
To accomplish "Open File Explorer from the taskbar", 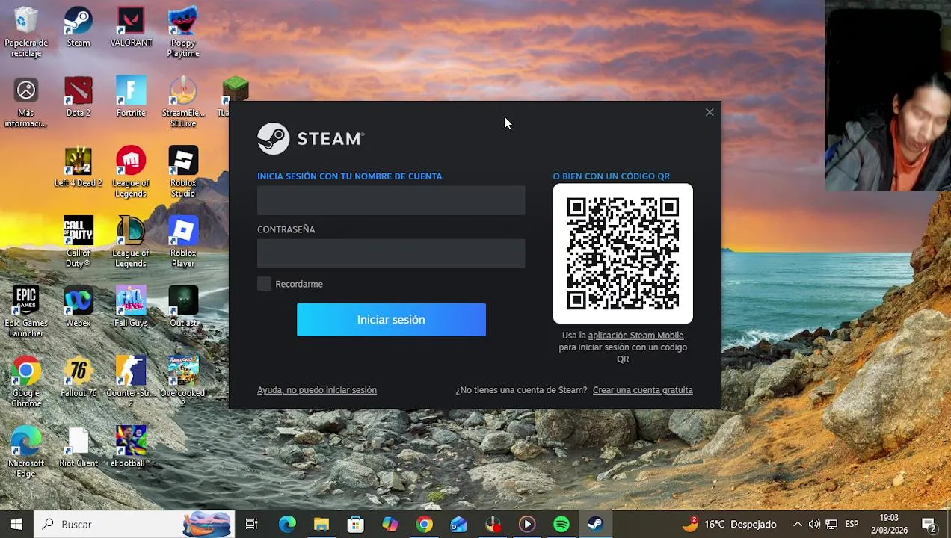I will click(x=321, y=524).
